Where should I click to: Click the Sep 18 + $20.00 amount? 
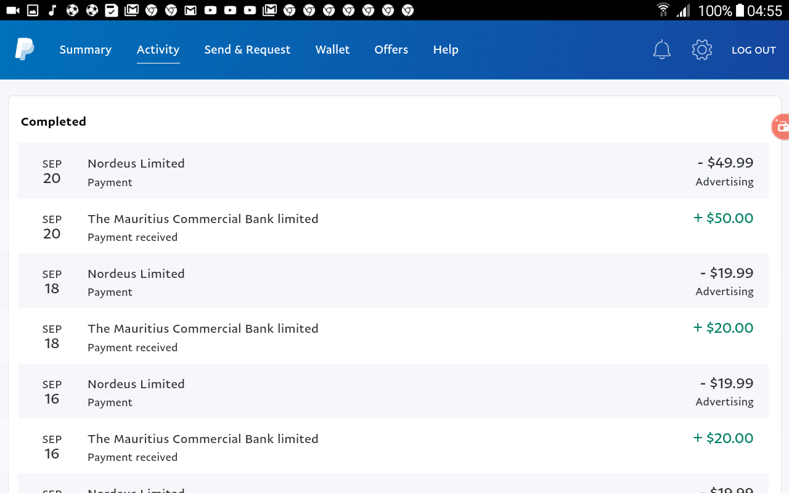pos(724,328)
